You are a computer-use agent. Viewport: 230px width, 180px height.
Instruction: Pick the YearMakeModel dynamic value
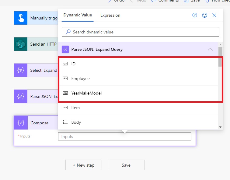click(86, 93)
